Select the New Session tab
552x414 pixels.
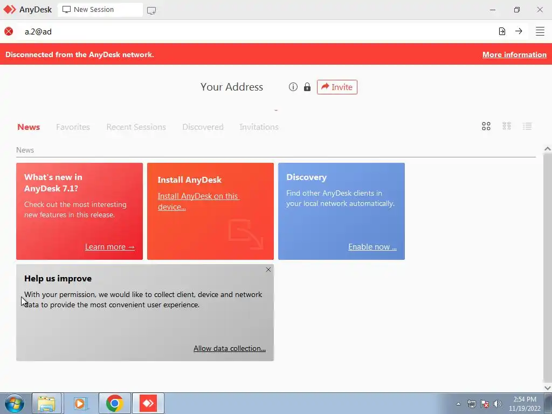pos(100,10)
